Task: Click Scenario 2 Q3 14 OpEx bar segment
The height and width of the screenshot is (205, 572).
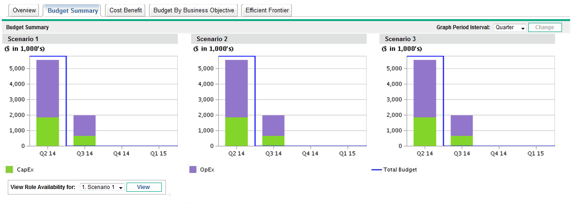Action: tap(273, 125)
